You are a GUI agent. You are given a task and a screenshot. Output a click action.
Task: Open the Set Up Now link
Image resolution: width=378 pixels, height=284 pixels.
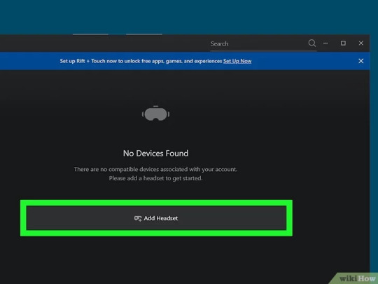(x=237, y=61)
